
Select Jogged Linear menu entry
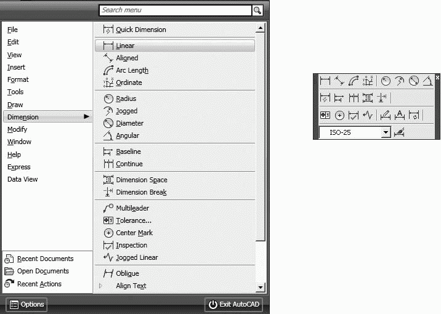[x=137, y=257]
